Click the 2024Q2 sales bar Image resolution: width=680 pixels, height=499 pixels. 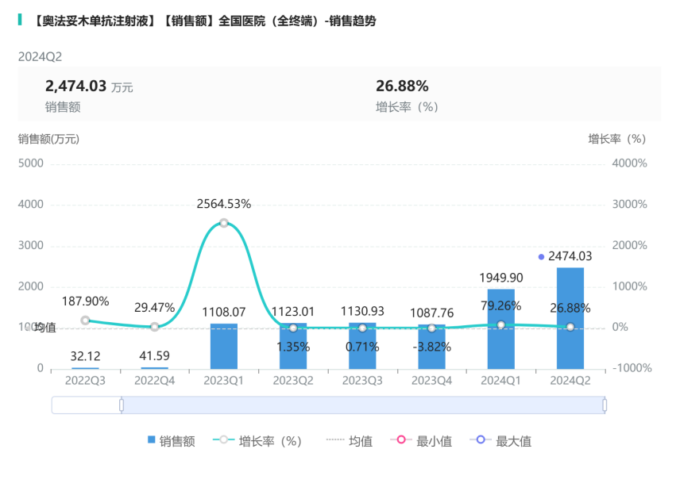tap(570, 318)
